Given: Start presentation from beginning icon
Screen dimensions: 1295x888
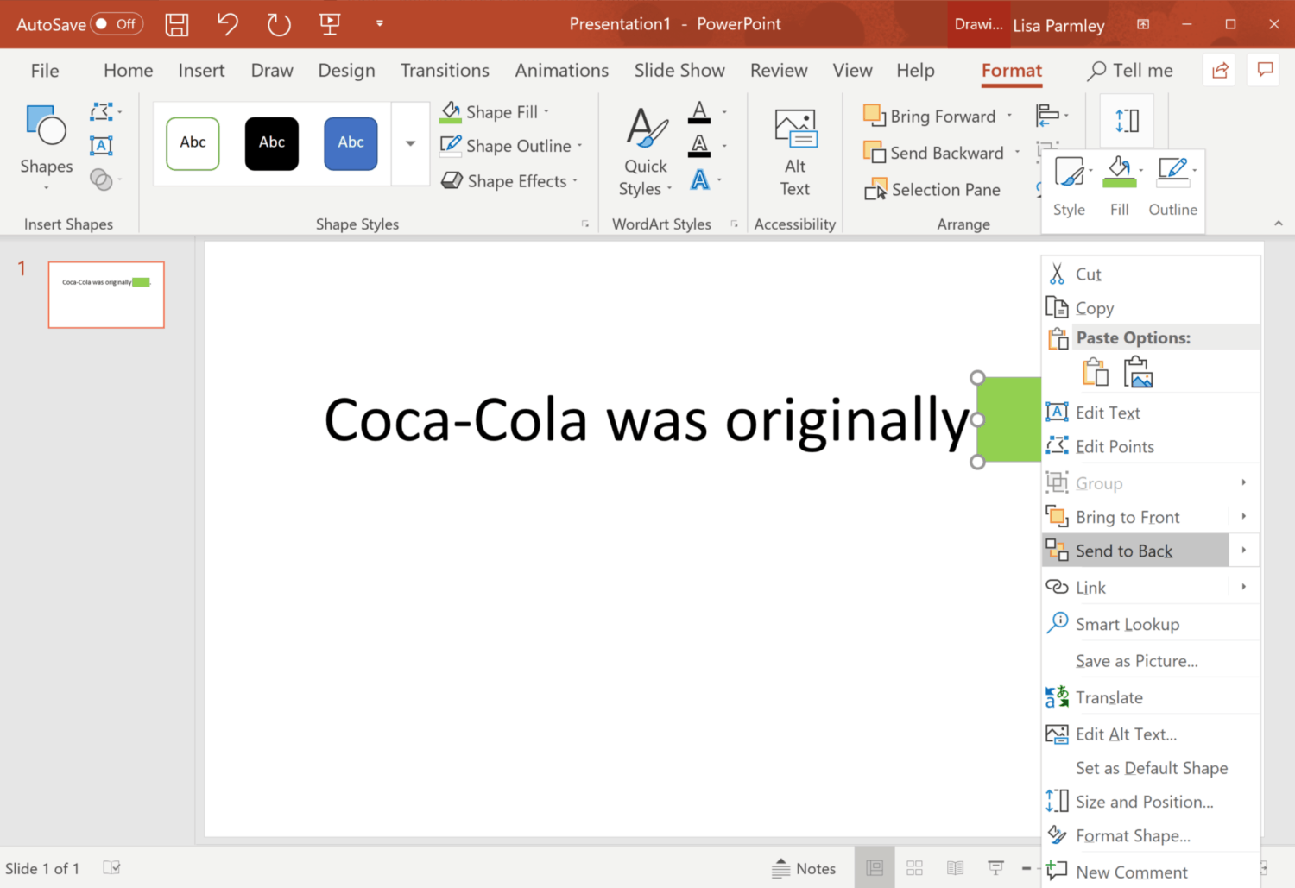Looking at the screenshot, I should [x=330, y=24].
